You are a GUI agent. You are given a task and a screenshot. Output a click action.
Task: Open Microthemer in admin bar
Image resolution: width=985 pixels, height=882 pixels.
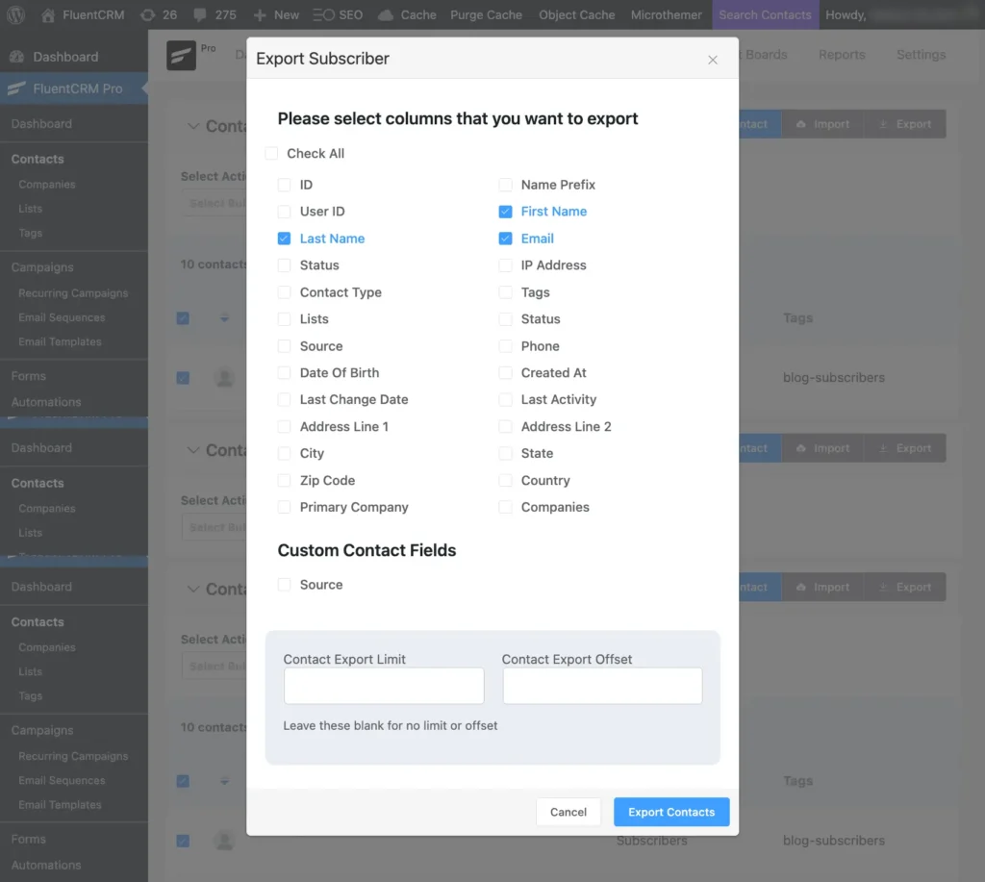pos(666,15)
